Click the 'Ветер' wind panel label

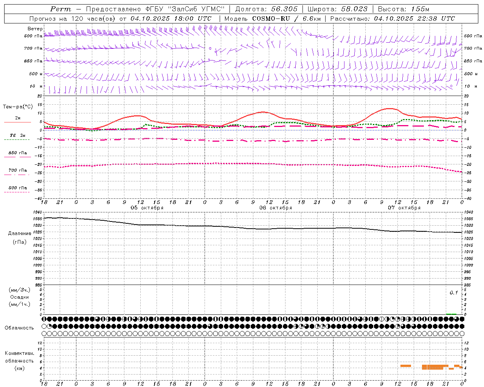pos(35,29)
